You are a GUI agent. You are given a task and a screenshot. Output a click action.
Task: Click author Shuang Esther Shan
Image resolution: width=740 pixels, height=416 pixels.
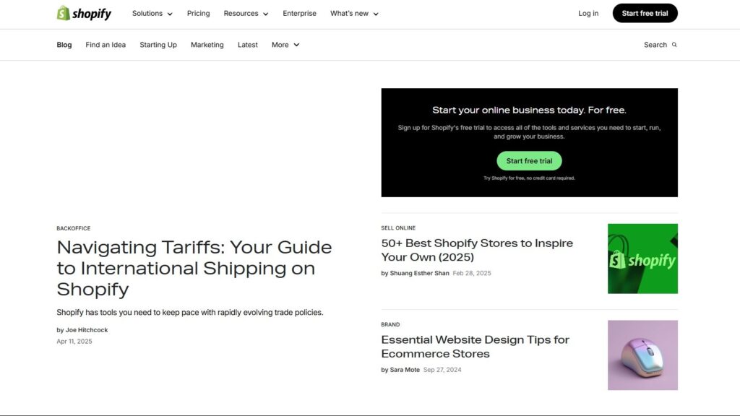click(420, 273)
